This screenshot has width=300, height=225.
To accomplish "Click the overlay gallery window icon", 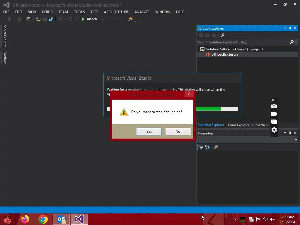I will [274, 122].
